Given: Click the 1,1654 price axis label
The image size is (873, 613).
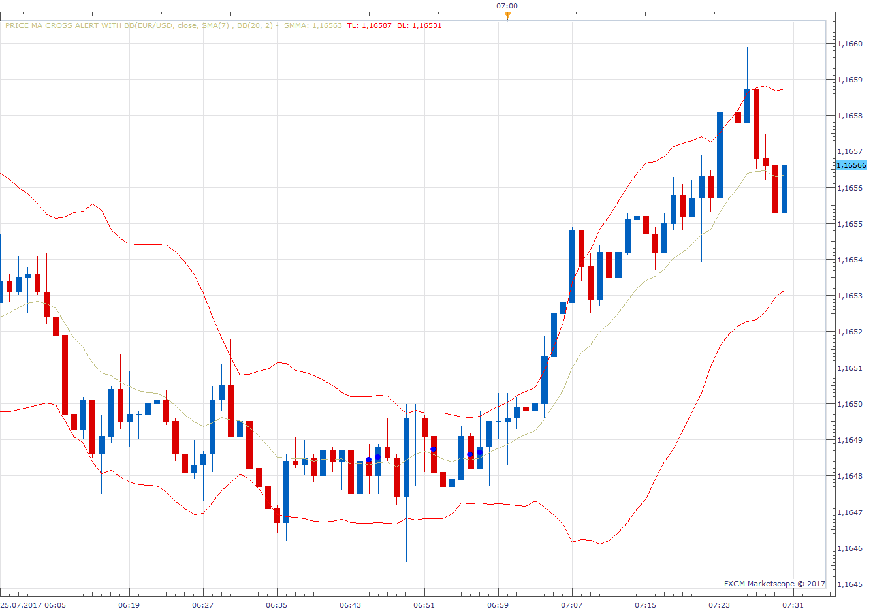Looking at the screenshot, I should coord(849,260).
